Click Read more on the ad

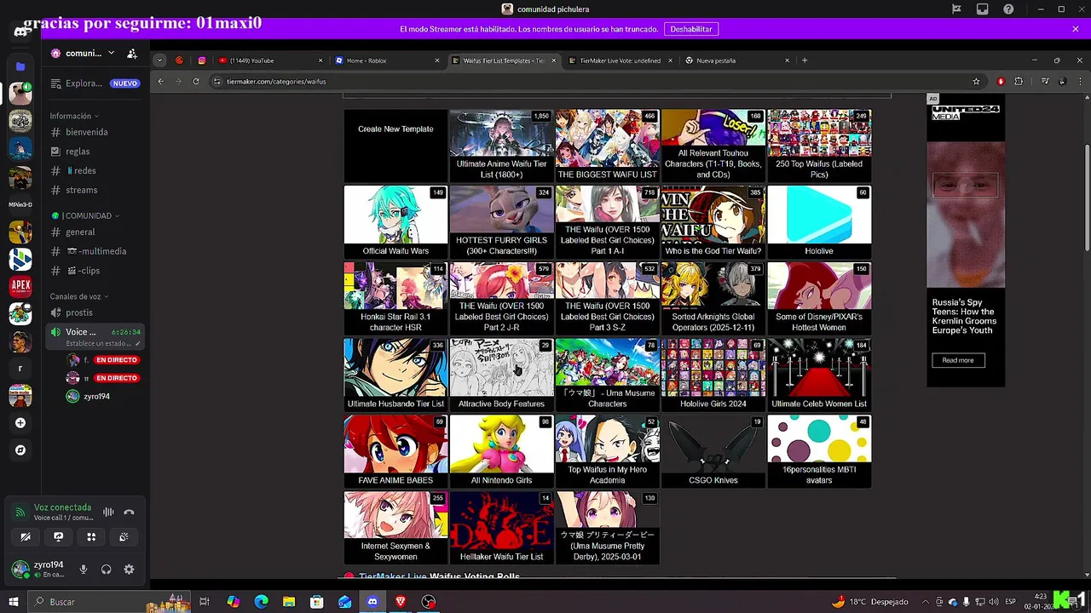(958, 360)
